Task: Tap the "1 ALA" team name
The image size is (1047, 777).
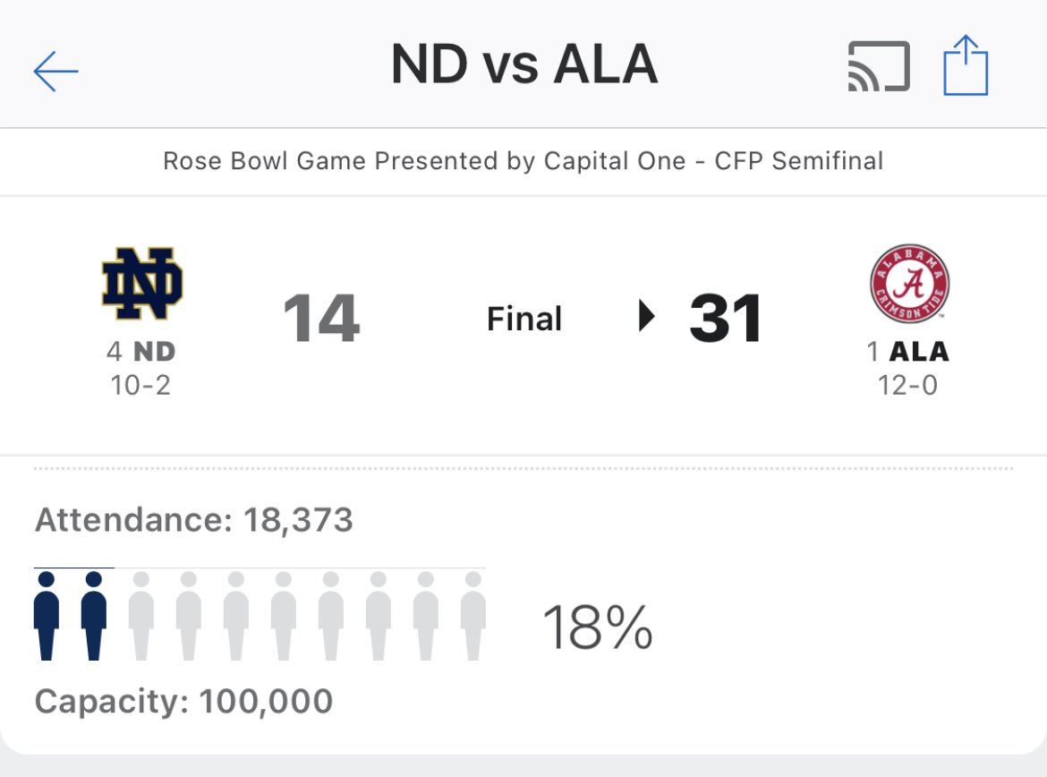Action: pos(907,352)
